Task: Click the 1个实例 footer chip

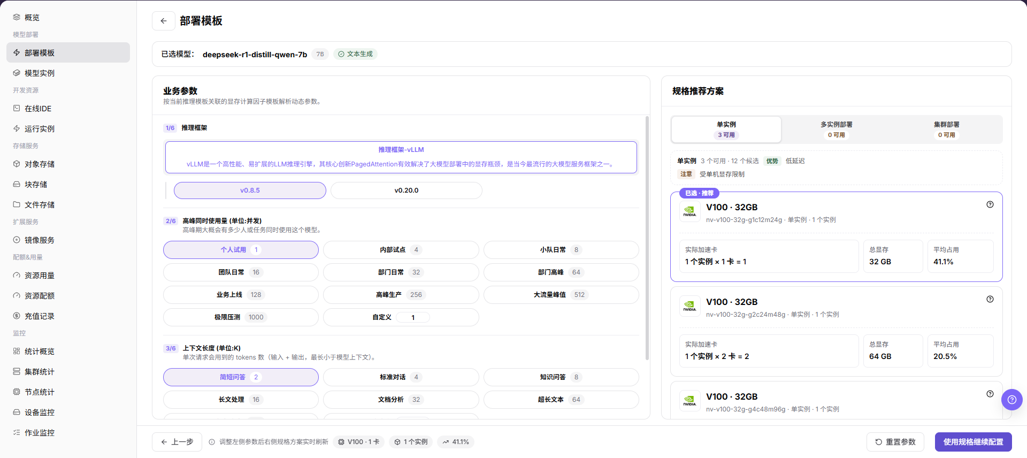Action: (411, 442)
